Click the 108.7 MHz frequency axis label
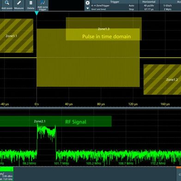The width and height of the screenshot is (181, 181). [126, 163]
